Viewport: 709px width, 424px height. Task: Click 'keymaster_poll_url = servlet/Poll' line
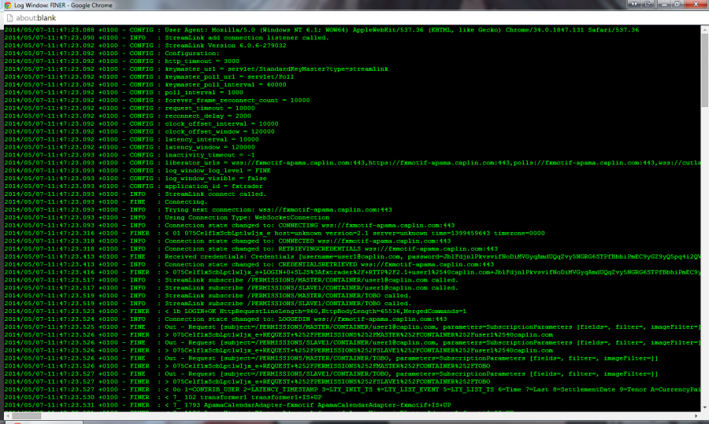tap(149, 77)
